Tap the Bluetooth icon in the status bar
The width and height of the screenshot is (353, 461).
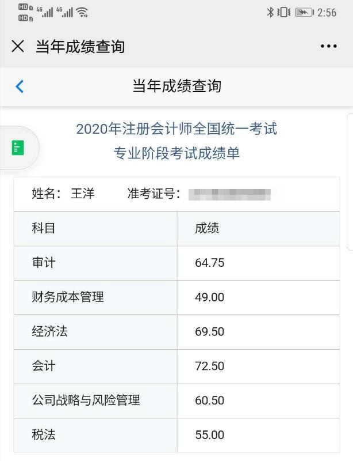click(270, 12)
